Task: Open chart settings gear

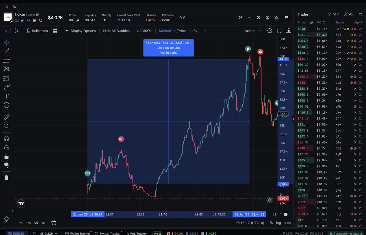Action: pyautogui.click(x=270, y=31)
